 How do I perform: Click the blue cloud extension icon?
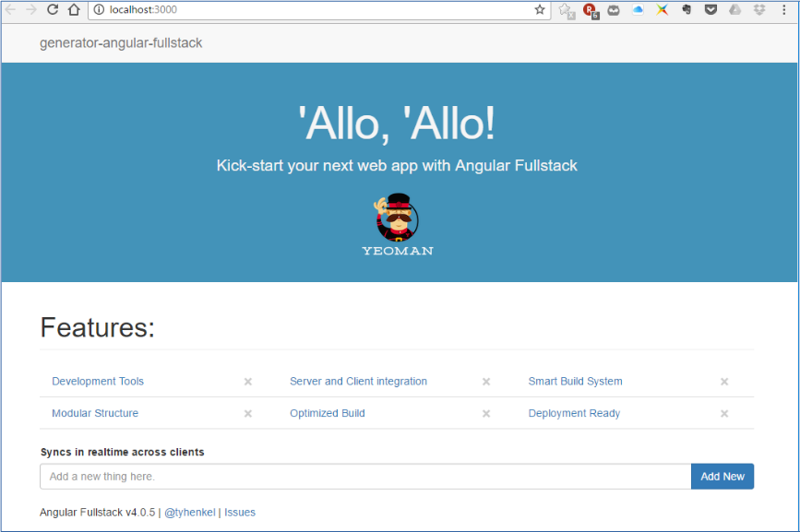click(x=637, y=10)
